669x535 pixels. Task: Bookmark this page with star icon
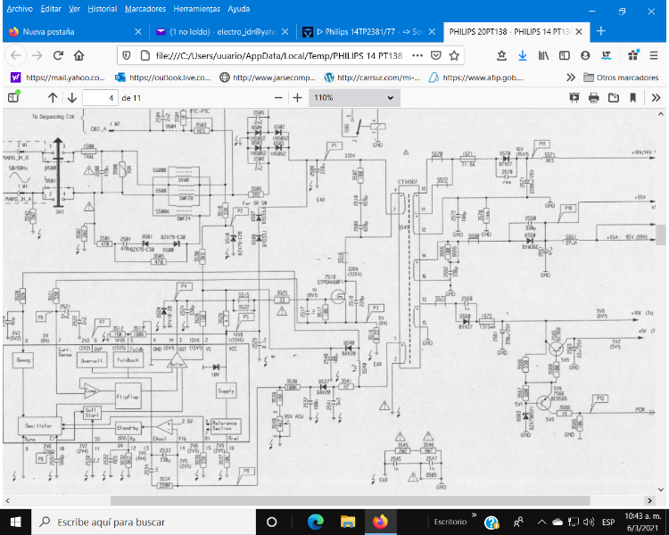pyautogui.click(x=455, y=54)
